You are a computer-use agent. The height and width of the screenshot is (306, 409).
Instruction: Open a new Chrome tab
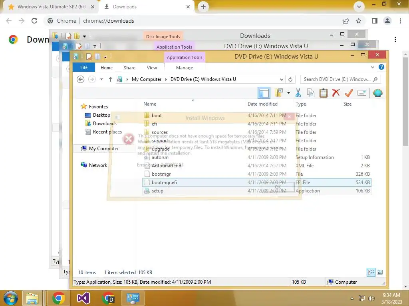point(203,6)
